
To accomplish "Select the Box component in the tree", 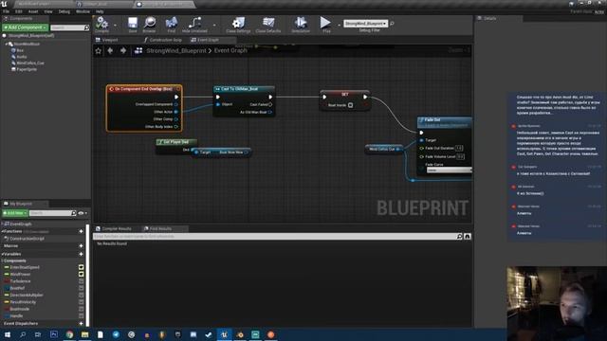I will [x=20, y=50].
